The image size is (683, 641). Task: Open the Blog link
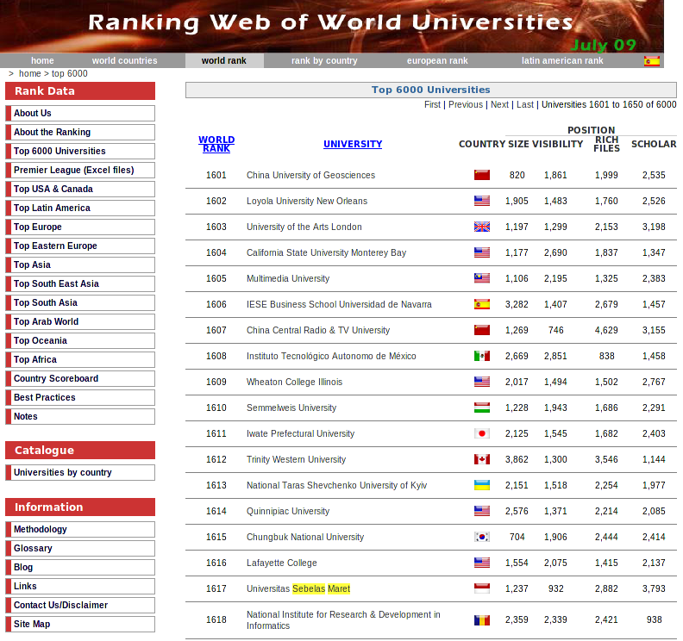80,567
